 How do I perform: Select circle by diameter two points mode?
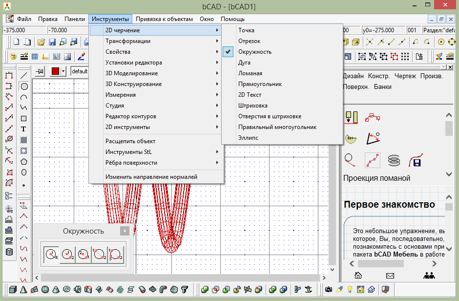click(100, 255)
